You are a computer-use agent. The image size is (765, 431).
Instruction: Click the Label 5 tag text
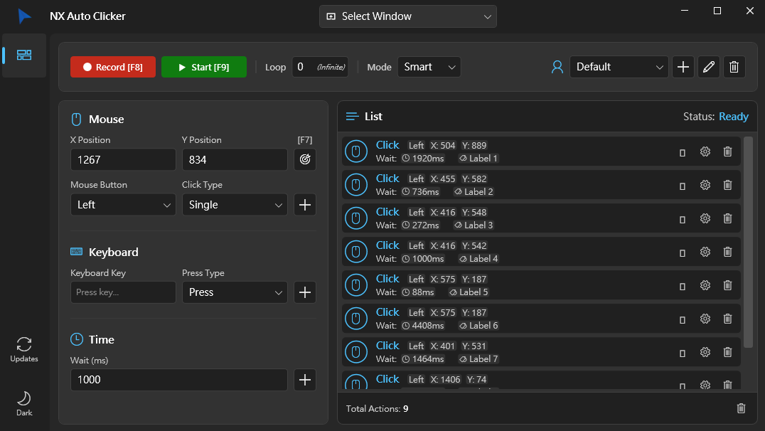pos(474,292)
